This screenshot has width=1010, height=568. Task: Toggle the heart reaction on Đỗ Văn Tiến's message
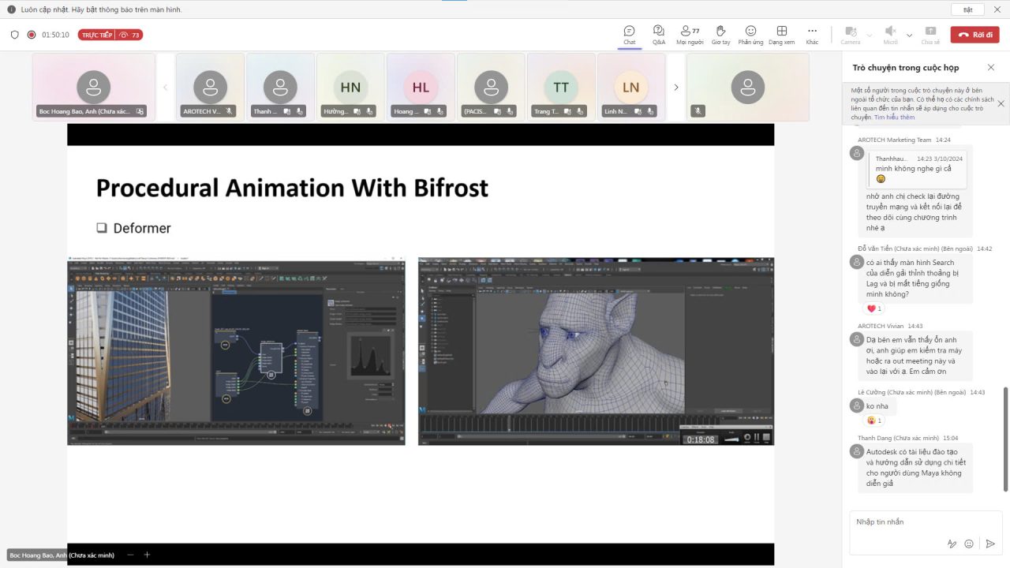[874, 308]
